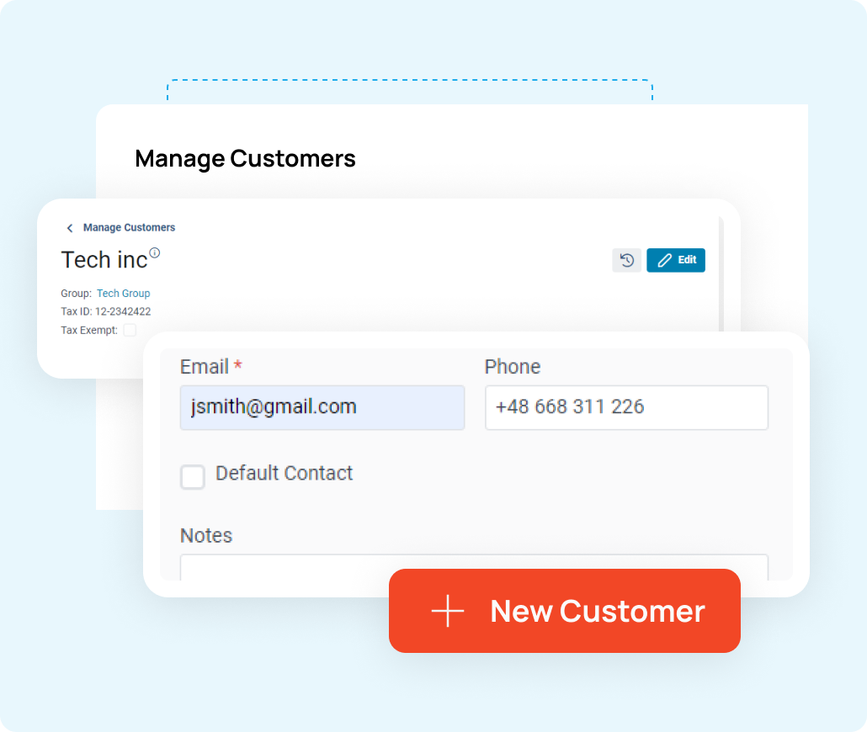Click the Edit button
The height and width of the screenshot is (732, 867).
[676, 260]
